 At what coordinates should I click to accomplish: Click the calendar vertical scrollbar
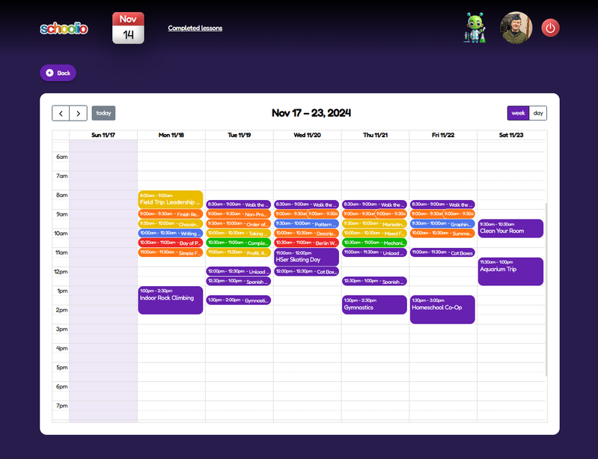click(x=547, y=288)
